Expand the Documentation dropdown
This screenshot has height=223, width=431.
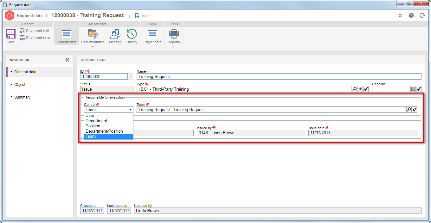[x=93, y=46]
